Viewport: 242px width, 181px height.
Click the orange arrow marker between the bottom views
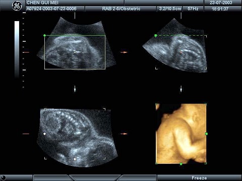(x=124, y=134)
